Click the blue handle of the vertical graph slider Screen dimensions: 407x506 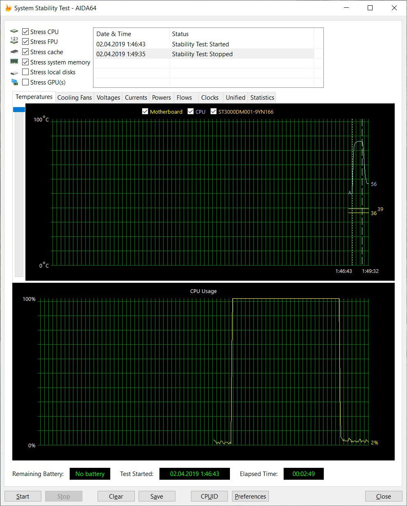coord(19,110)
